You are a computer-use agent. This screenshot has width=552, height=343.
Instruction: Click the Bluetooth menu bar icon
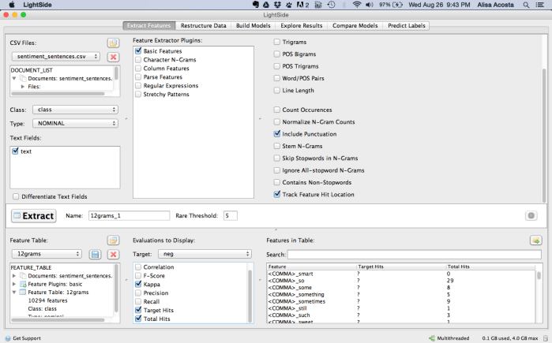point(344,5)
